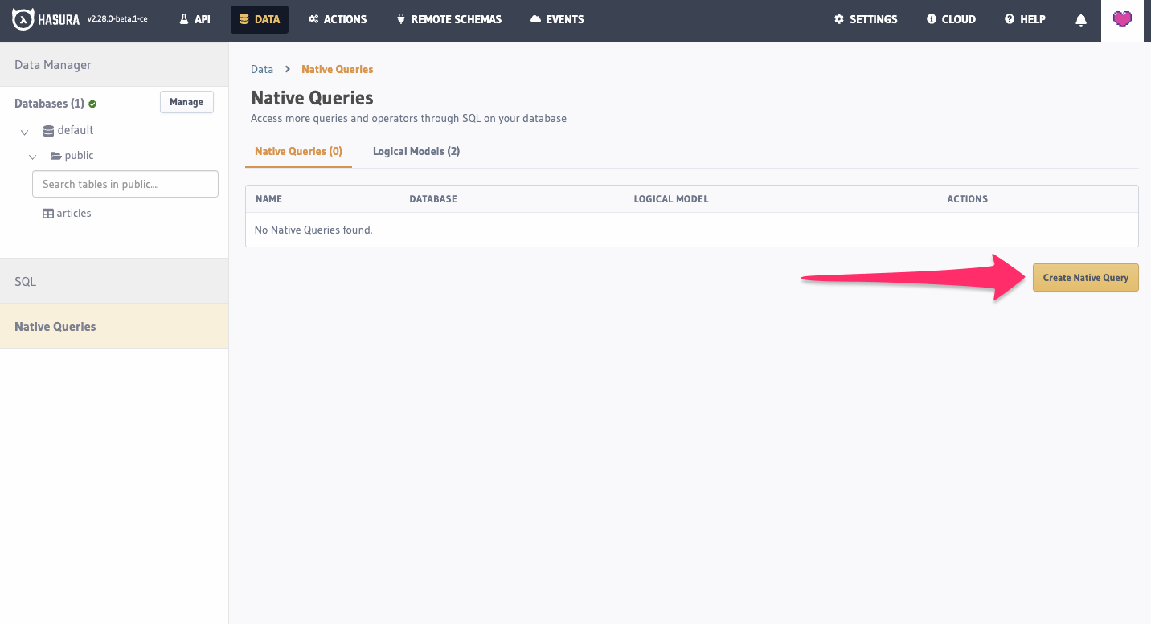
Task: Collapse the default database tree
Action: click(x=24, y=132)
